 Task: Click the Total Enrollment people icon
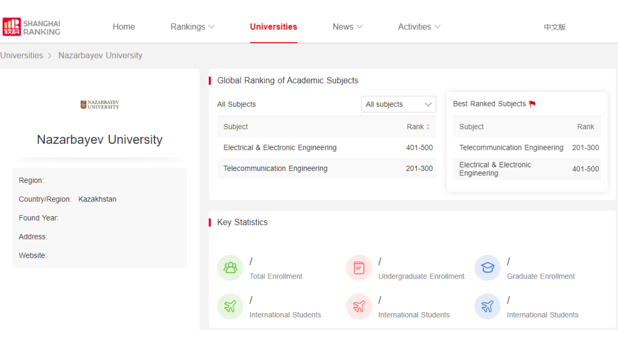(230, 268)
